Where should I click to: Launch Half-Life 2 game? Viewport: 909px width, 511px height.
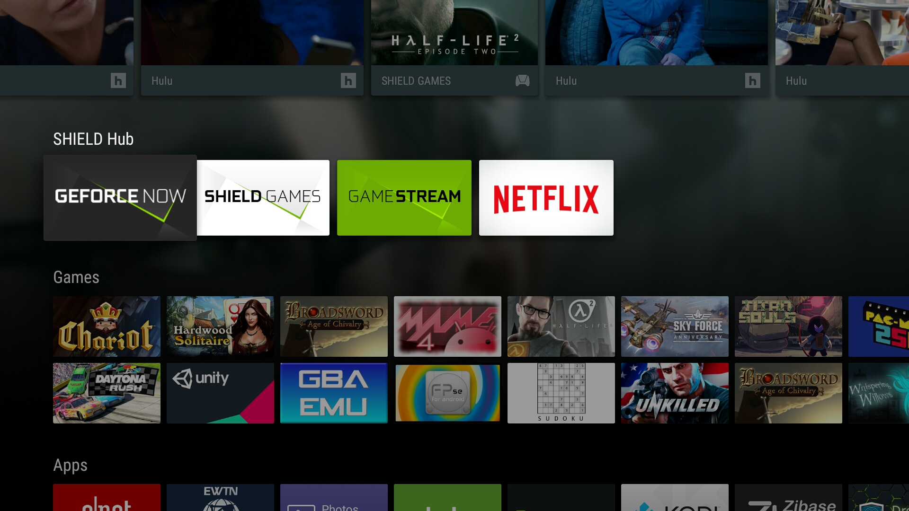coord(561,326)
